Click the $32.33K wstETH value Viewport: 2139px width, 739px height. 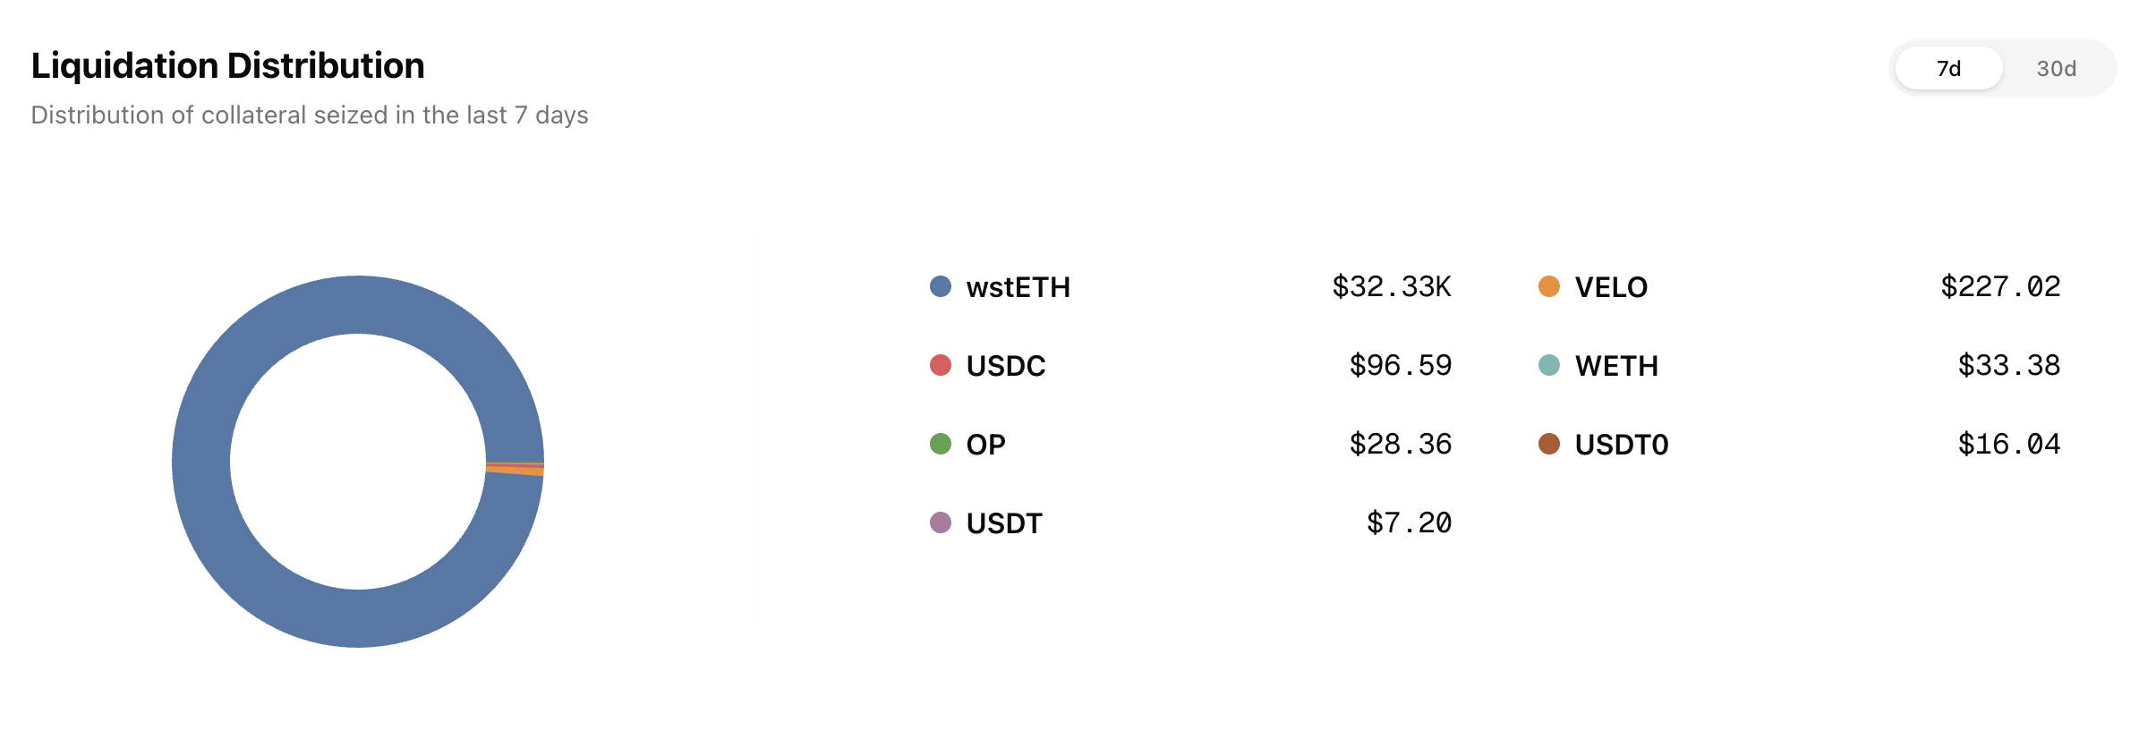click(x=1391, y=287)
